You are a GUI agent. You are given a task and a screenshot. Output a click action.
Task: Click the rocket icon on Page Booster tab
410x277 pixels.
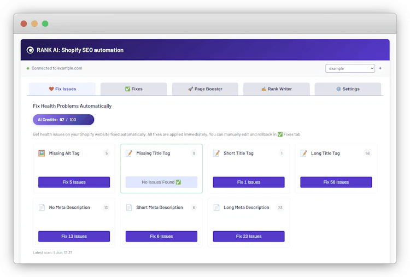click(x=190, y=89)
